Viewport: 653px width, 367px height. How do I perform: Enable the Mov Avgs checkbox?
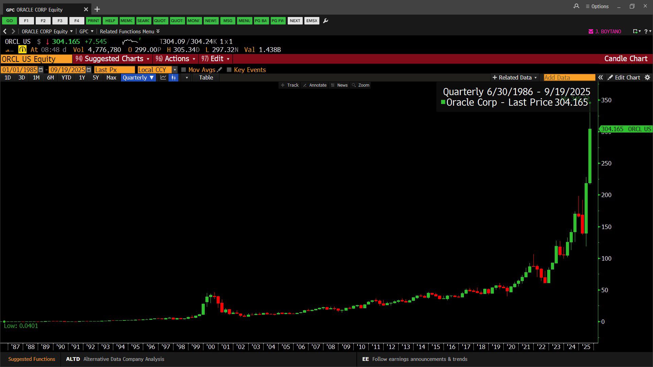(x=184, y=70)
